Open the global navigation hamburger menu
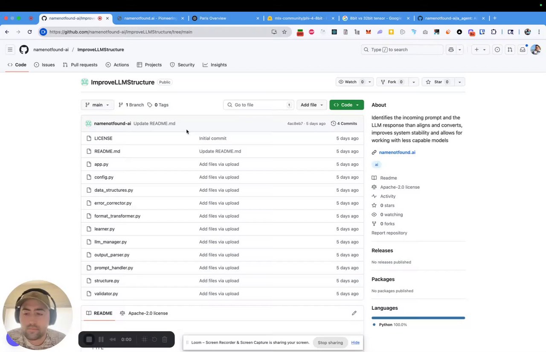Viewport: 546px width, 352px height. [x=10, y=49]
